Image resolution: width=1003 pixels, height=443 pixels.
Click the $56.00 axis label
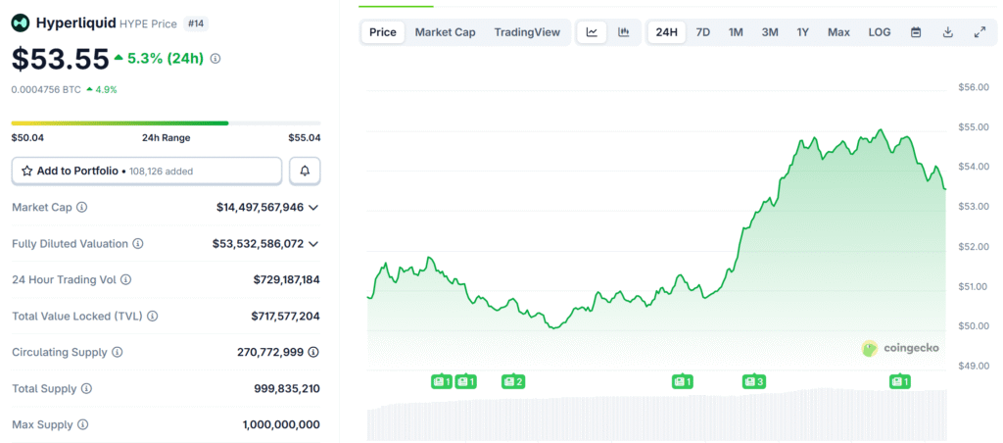pos(974,87)
